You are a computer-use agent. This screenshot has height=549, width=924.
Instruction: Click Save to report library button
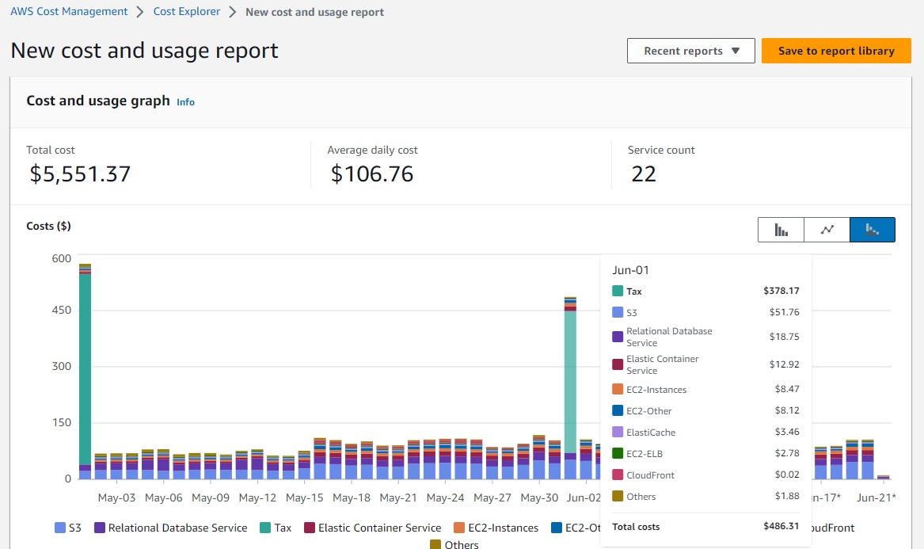pyautogui.click(x=836, y=51)
